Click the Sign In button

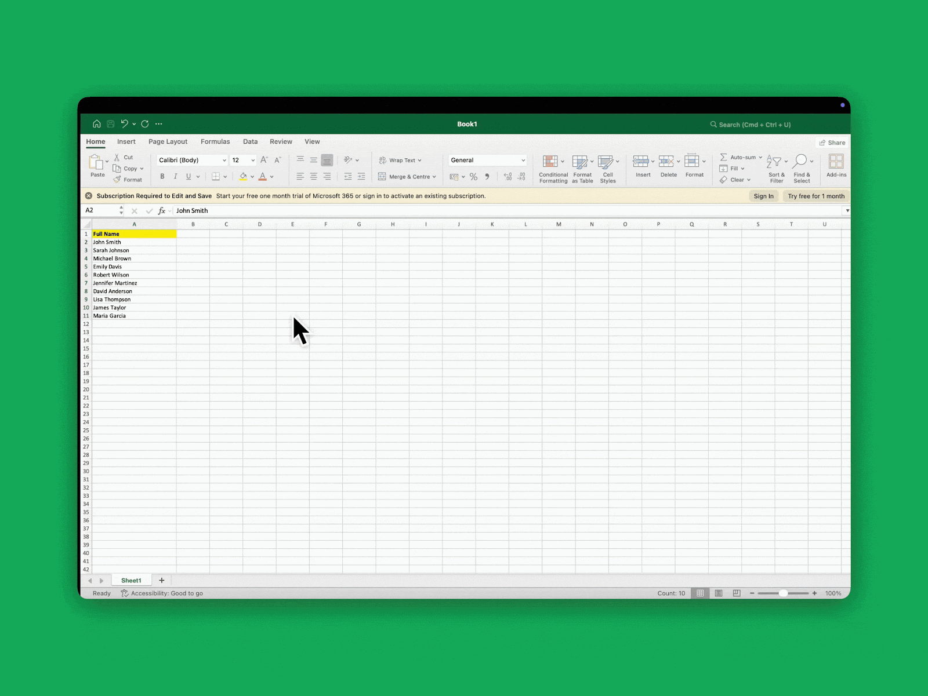764,196
